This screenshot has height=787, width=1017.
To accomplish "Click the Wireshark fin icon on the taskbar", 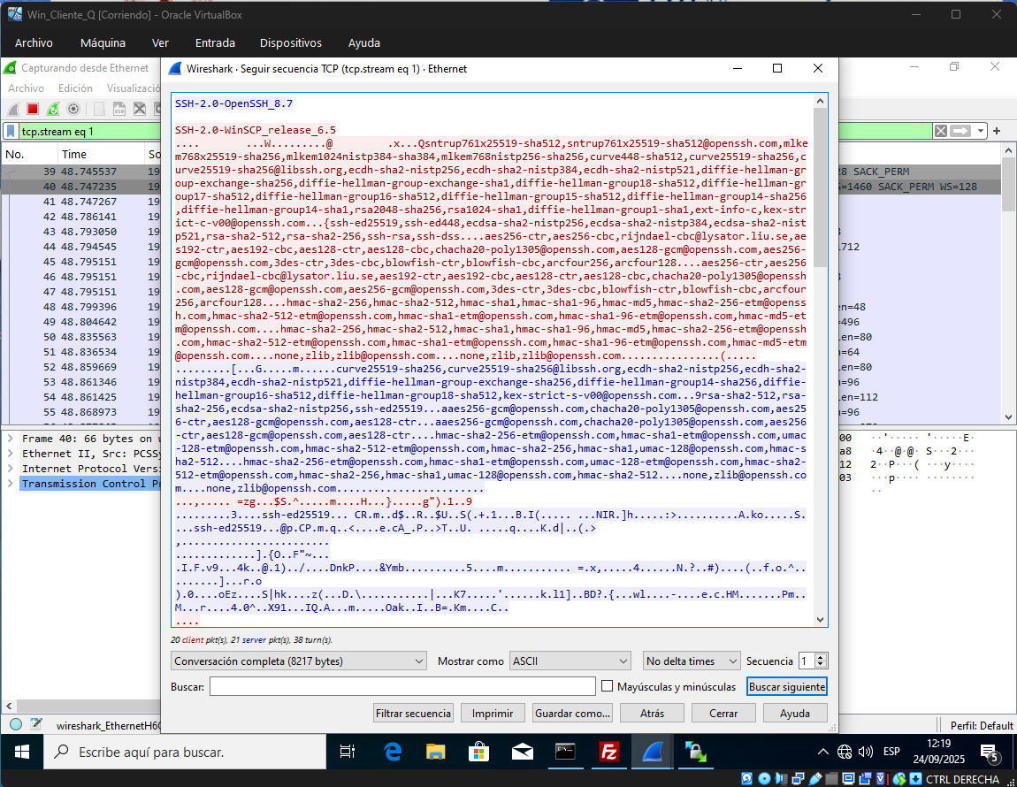I will (652, 752).
